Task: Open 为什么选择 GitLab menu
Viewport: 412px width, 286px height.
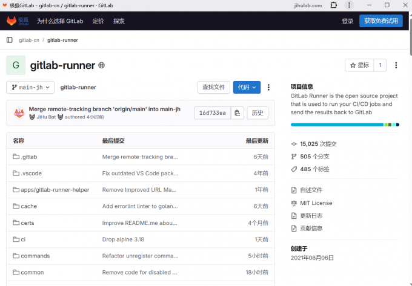Action: coord(60,21)
